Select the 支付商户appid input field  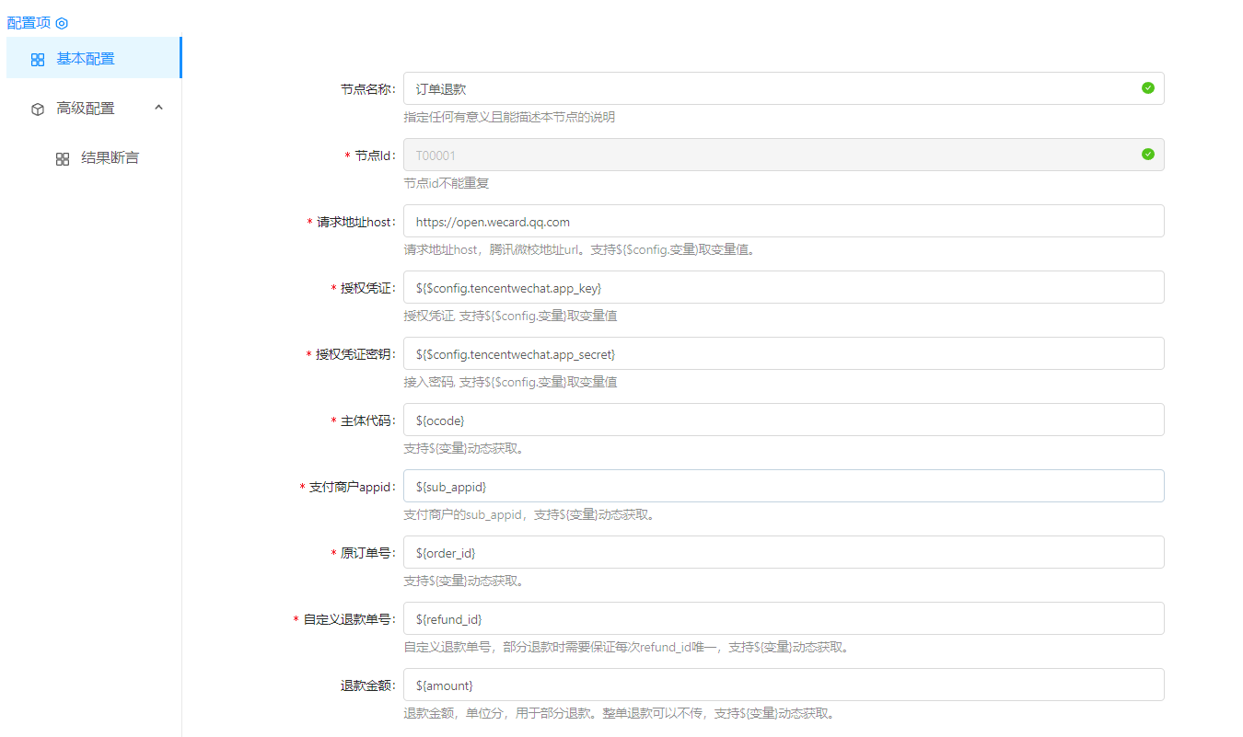pos(783,486)
